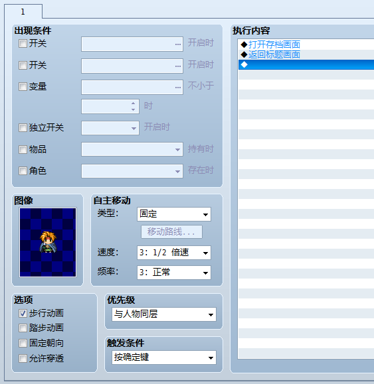
Task: Open the 优先级 dropdown showing 与人物同层
Action: [164, 314]
